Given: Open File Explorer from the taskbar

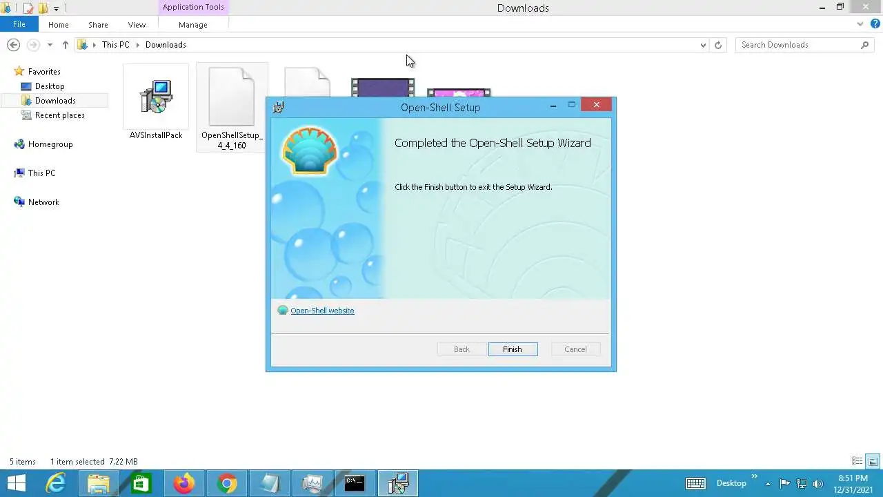Looking at the screenshot, I should [98, 483].
